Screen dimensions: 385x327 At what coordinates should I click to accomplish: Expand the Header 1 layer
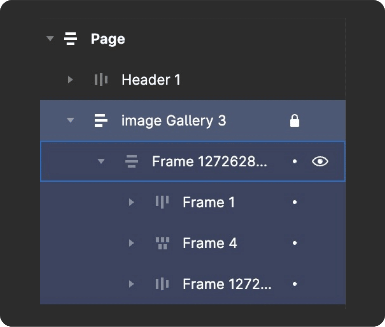[71, 80]
